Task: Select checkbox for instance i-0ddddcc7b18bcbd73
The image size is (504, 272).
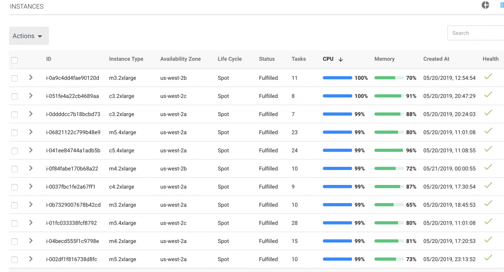Action: 15,114
